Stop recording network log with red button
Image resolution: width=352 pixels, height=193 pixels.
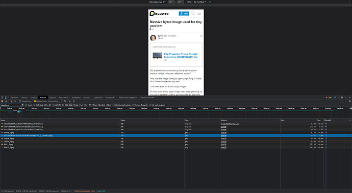(x=2, y=101)
